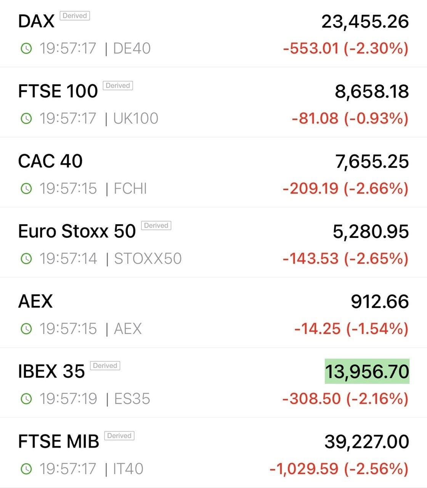Click the clock icon in the AEX row

[26, 329]
